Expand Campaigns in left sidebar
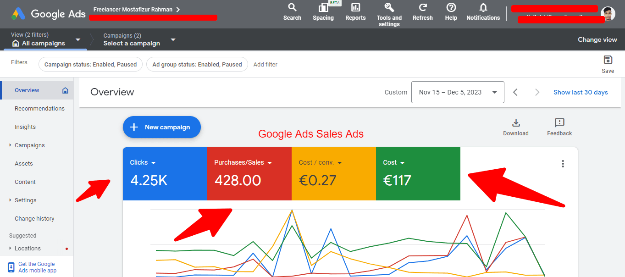 (x=11, y=145)
